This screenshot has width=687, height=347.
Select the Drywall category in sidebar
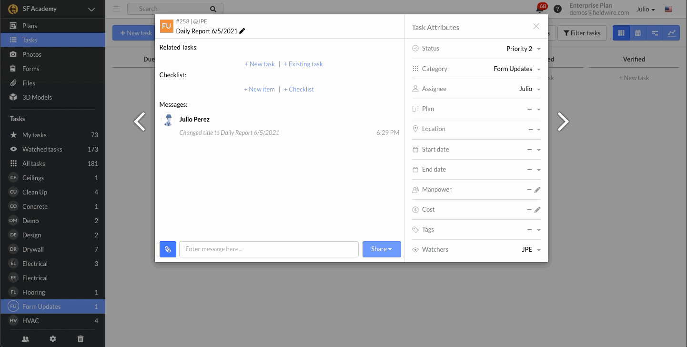pos(33,249)
